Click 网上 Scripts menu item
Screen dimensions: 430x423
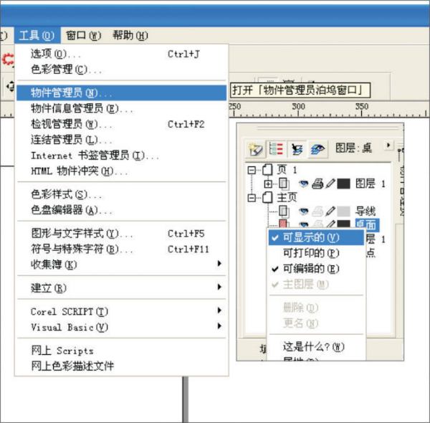pyautogui.click(x=120, y=351)
